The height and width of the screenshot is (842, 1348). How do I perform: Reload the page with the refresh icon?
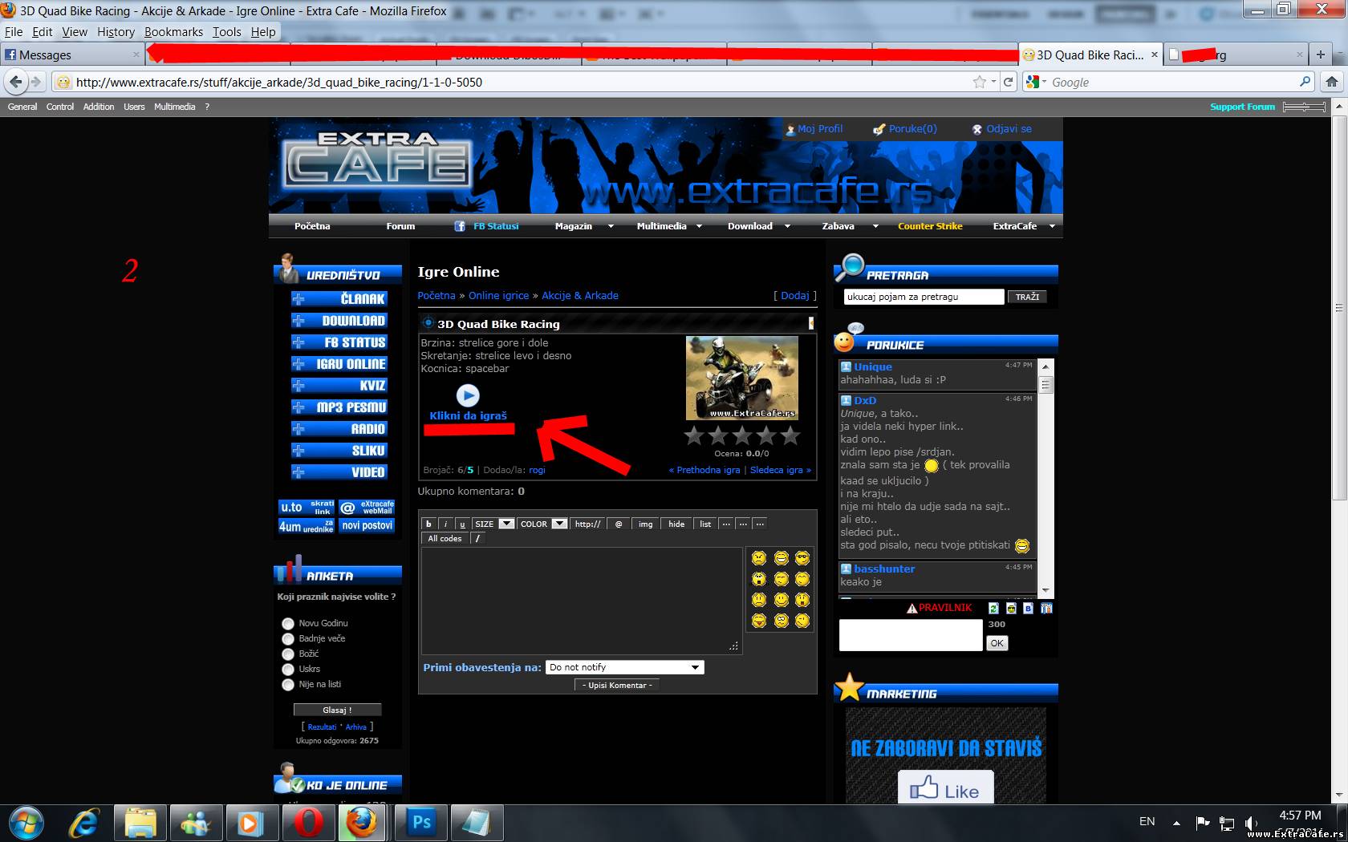1009,82
